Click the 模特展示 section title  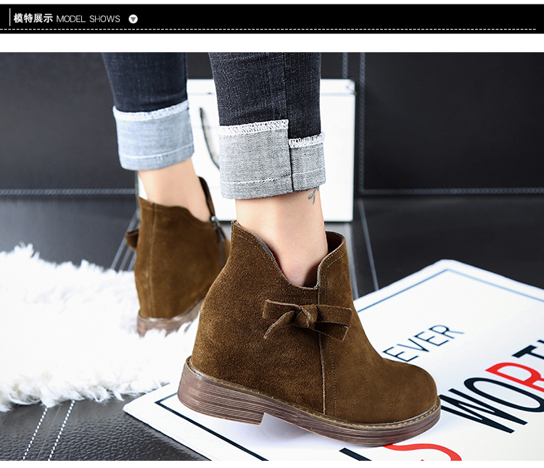click(33, 18)
